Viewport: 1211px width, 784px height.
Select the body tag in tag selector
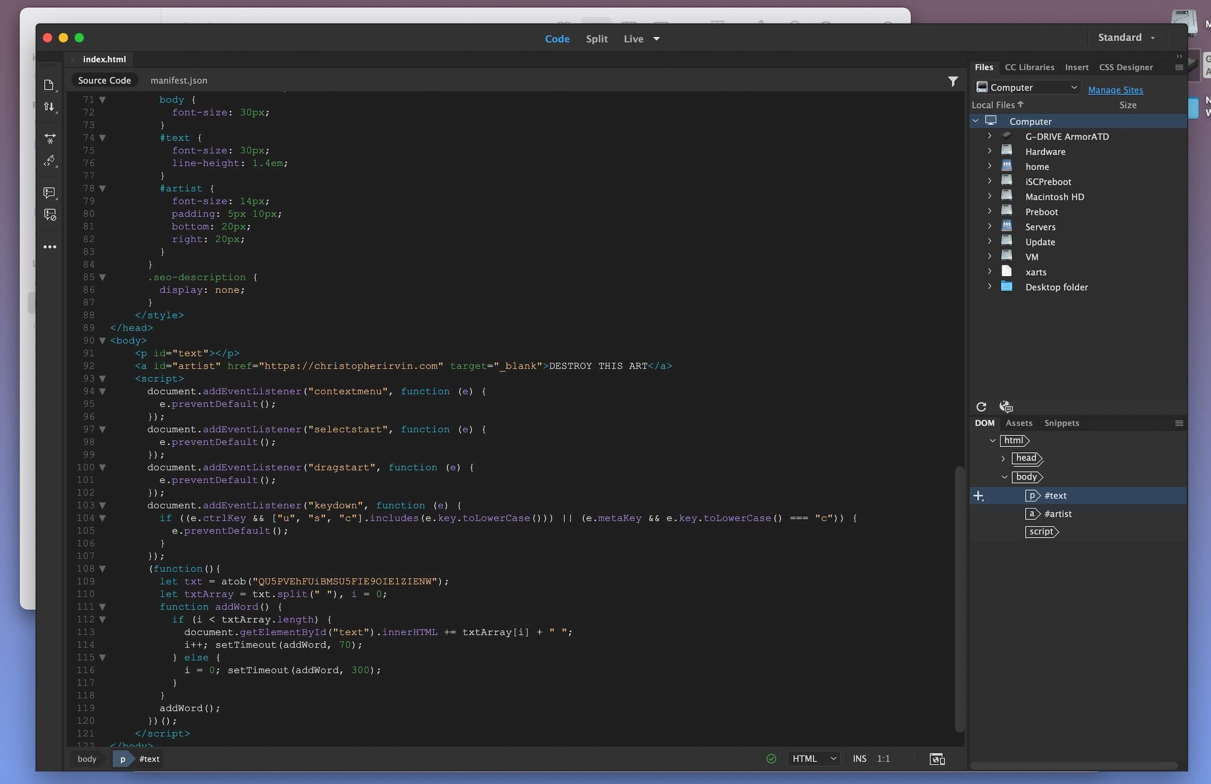tap(87, 758)
